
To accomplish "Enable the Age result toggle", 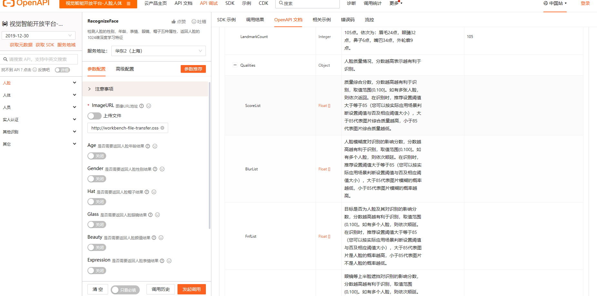I will coord(97,156).
